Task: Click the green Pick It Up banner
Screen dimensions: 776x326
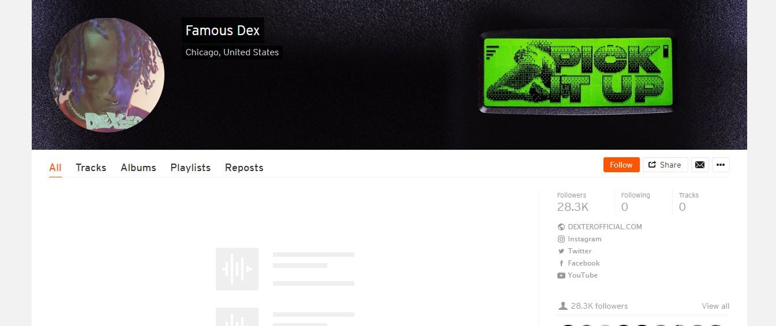Action: pyautogui.click(x=578, y=73)
